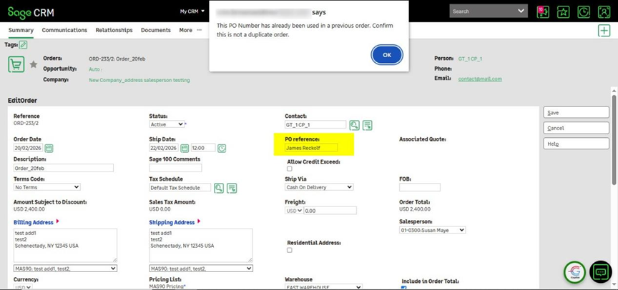Click the edit Tags pencil icon
The image size is (618, 290).
pos(23,45)
